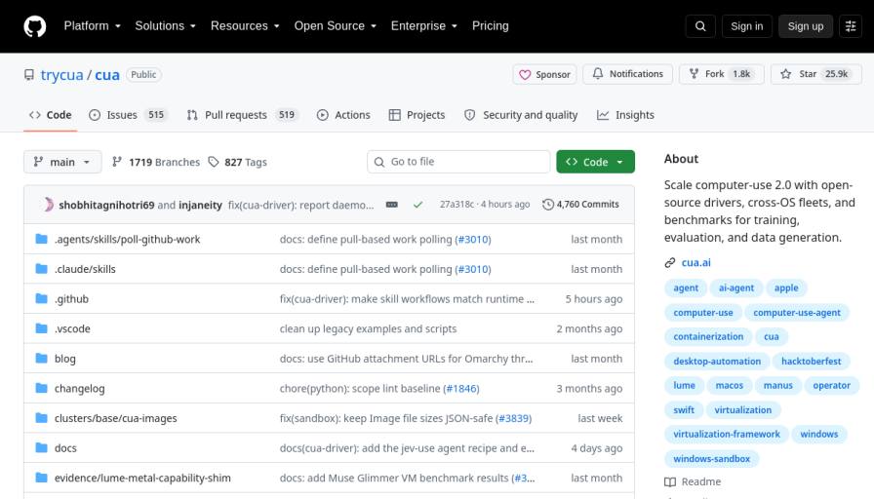Click the manus topic tag
The image size is (874, 499).
click(x=778, y=385)
